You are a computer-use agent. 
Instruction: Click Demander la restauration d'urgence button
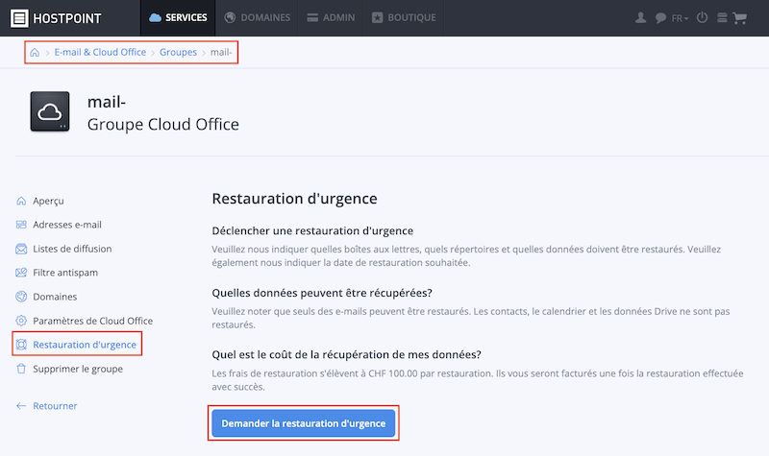(304, 423)
